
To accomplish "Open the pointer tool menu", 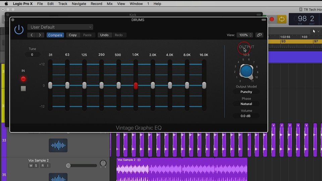I will [x=316, y=31].
